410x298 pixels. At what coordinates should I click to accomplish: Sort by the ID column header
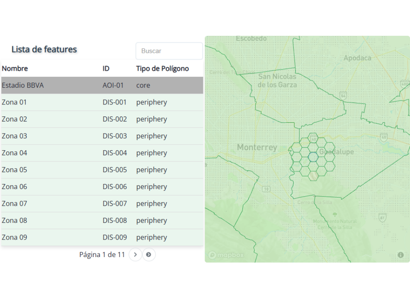(106, 68)
